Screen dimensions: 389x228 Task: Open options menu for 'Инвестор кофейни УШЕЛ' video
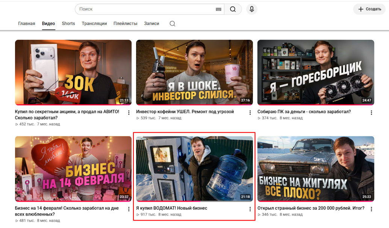point(250,113)
